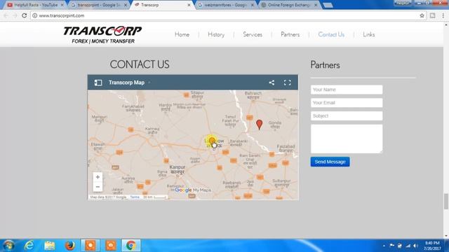
Task: Click the Subject field
Action: click(347, 116)
